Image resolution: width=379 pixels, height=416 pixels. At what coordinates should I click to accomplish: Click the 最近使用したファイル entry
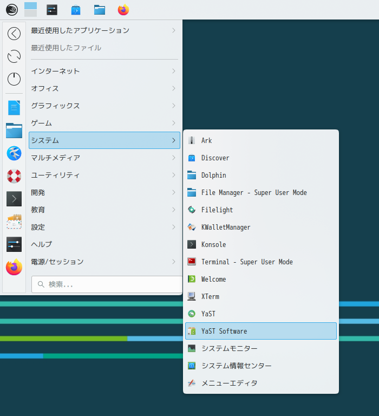click(104, 48)
